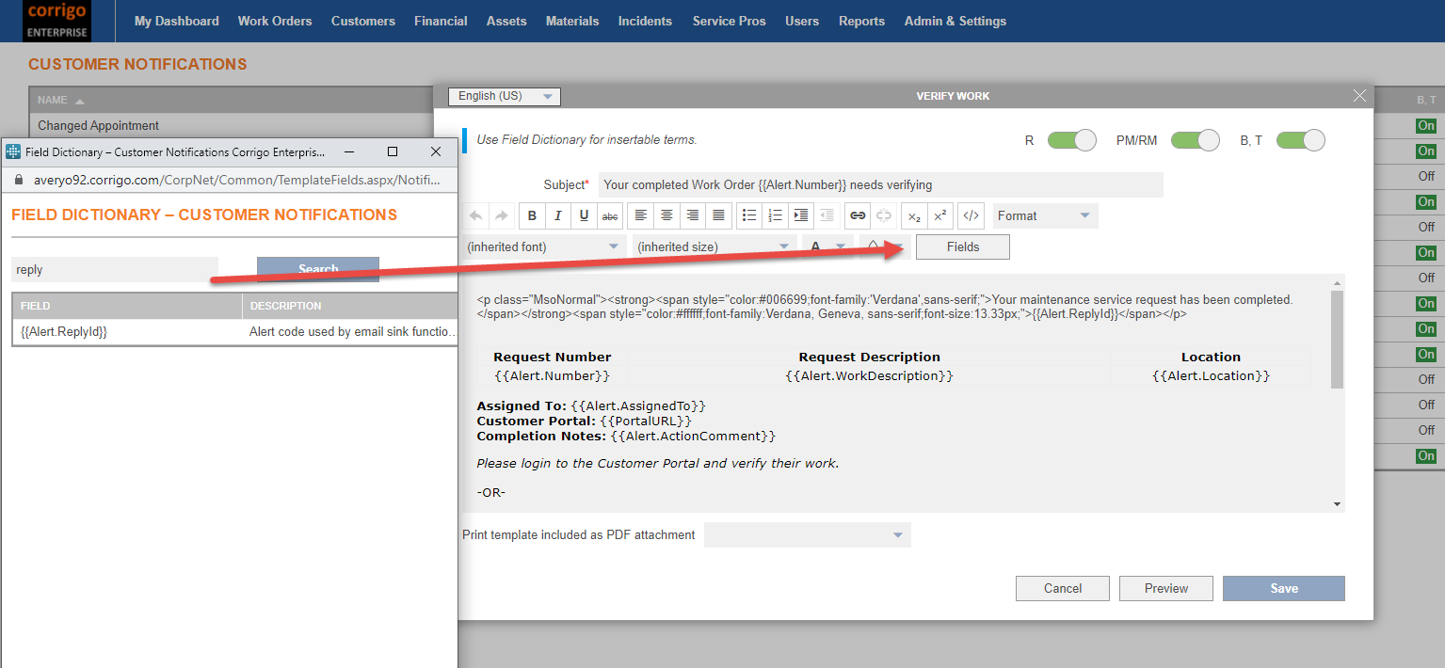Turn off the B, T toggle
1445x668 pixels.
tap(1300, 139)
